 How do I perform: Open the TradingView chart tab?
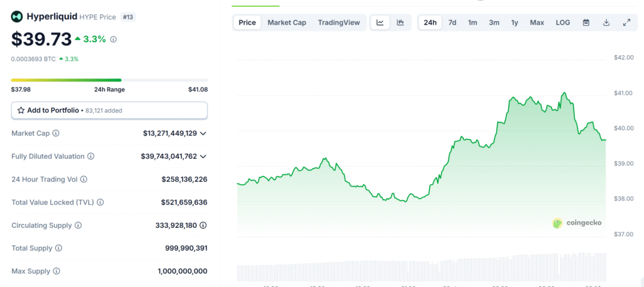pos(339,23)
